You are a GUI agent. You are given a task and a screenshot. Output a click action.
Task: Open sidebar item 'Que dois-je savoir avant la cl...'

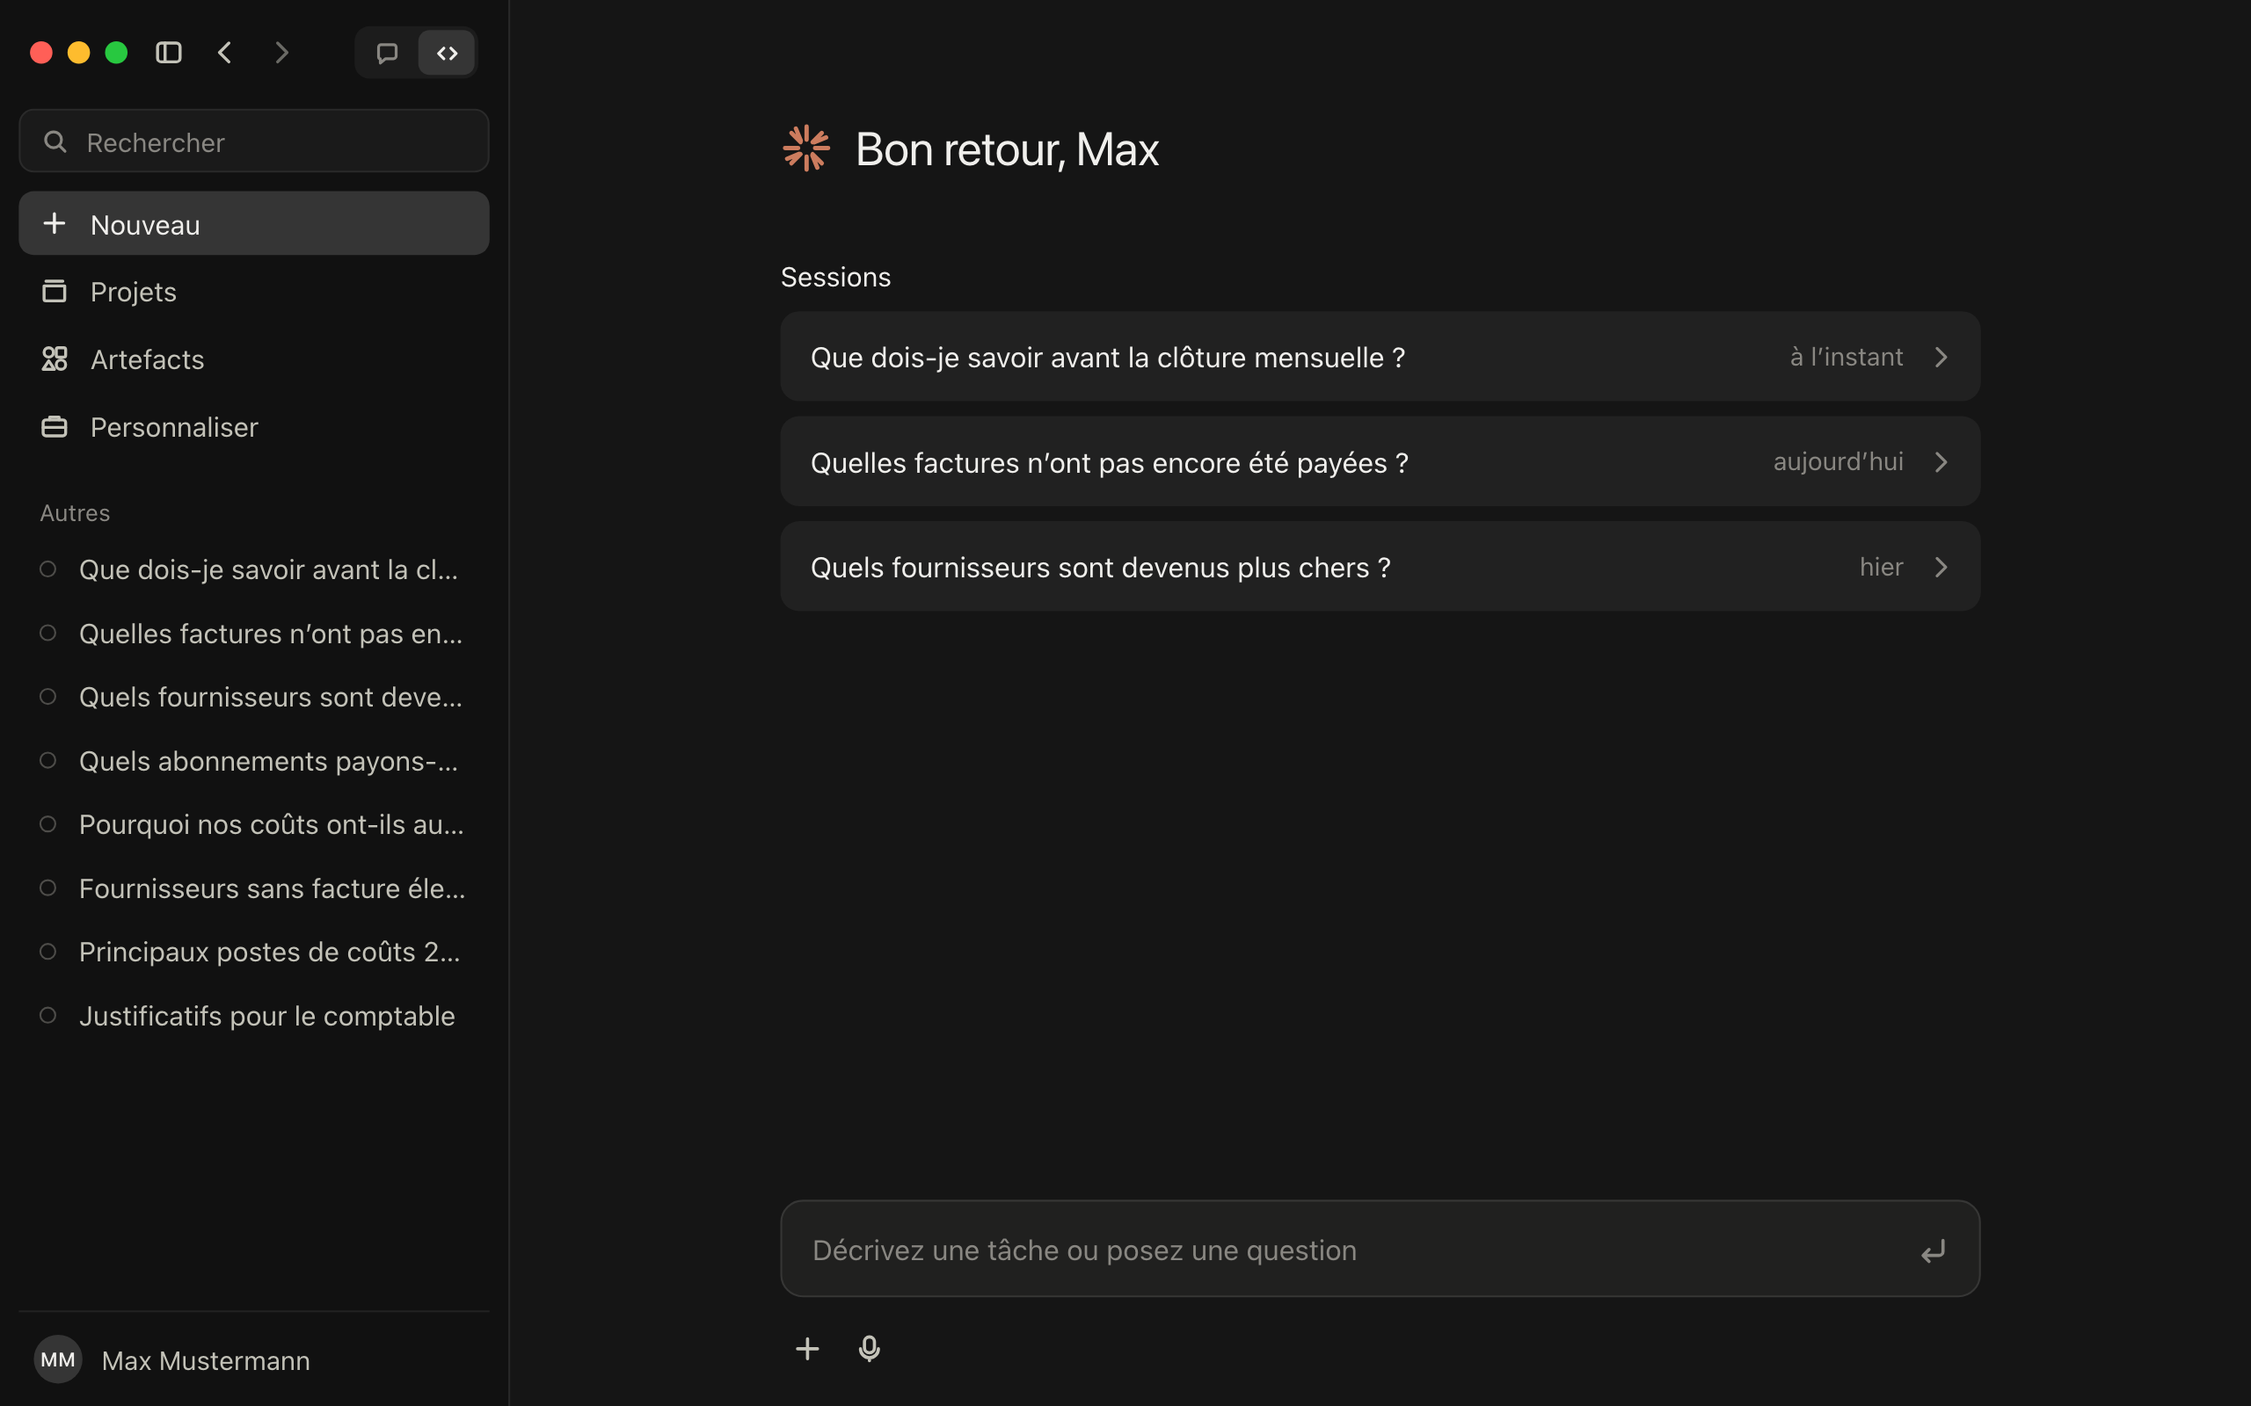(254, 569)
